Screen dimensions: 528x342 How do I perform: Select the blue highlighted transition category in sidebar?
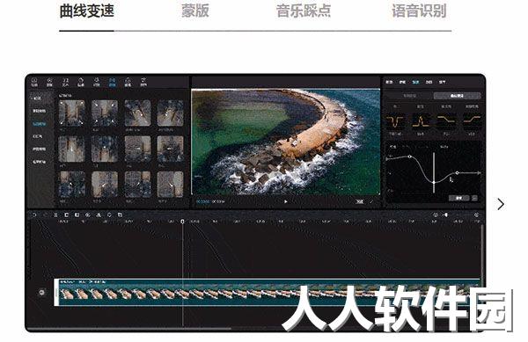coord(39,124)
